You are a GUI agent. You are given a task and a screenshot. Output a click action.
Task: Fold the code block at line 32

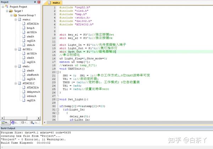[58, 113]
